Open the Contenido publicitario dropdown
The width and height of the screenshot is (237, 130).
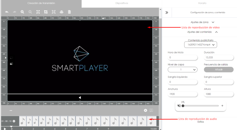tap(201, 45)
